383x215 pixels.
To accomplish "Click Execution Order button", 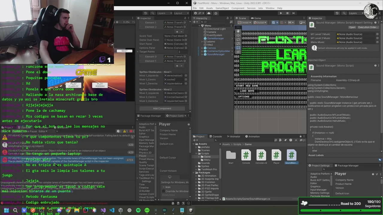I will coord(368,27).
